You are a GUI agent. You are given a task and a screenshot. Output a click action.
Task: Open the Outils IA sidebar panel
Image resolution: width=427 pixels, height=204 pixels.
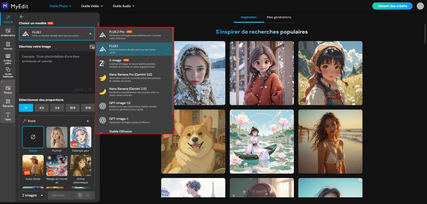coord(7,19)
